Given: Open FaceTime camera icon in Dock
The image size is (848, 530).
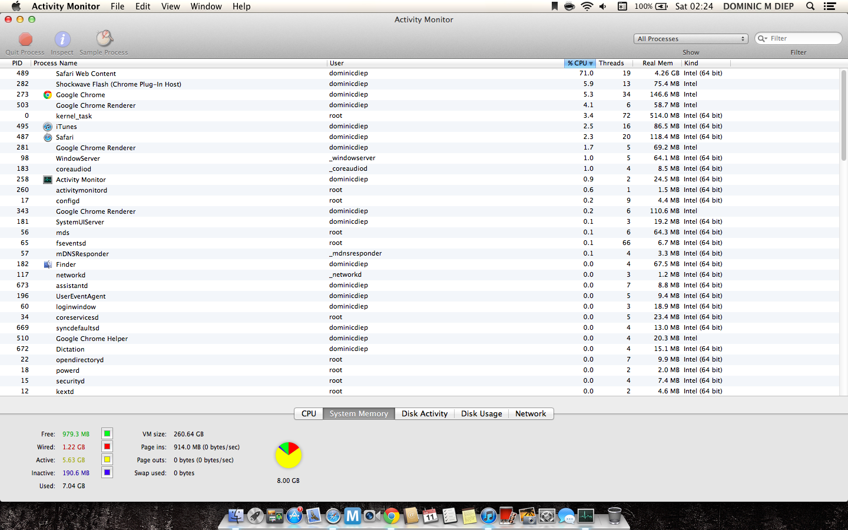Looking at the screenshot, I should pos(372,516).
